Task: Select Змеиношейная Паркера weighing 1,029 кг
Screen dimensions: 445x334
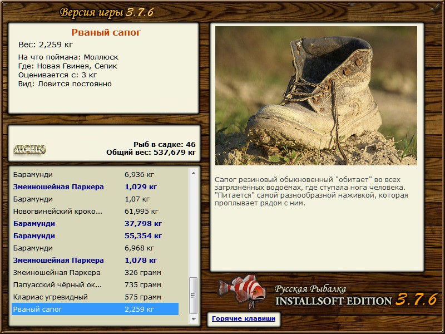Action: (95, 186)
